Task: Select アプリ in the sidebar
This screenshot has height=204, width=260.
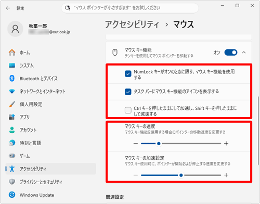Action: pyautogui.click(x=51, y=117)
